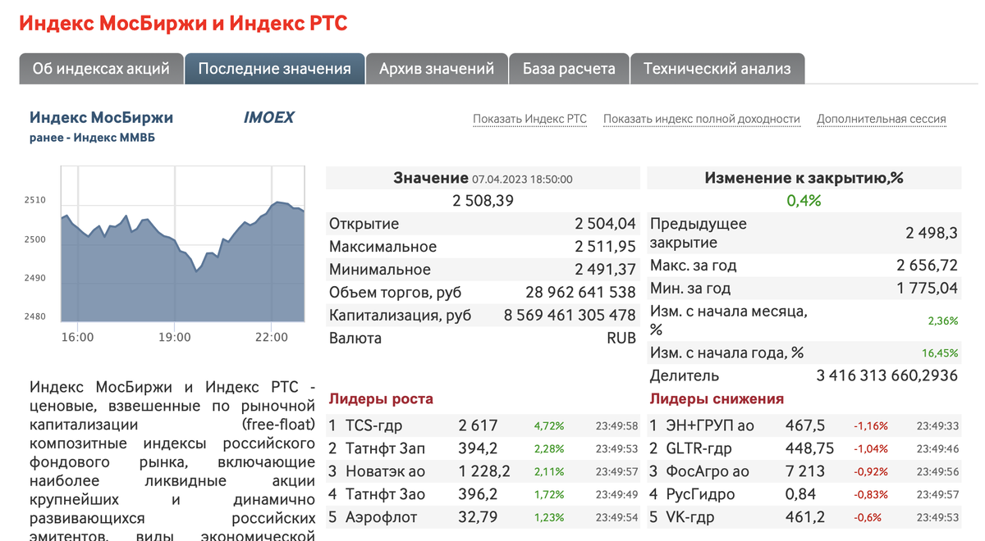The height and width of the screenshot is (541, 985).
Task: Click yearly maximum 2 656,72
Action: pos(928,266)
